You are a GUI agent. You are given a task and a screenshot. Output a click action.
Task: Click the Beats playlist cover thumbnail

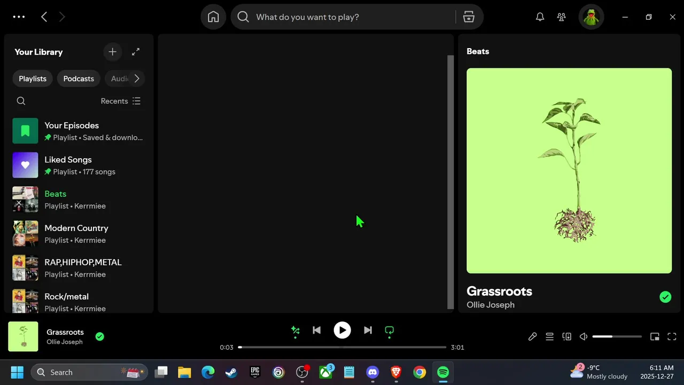point(25,199)
